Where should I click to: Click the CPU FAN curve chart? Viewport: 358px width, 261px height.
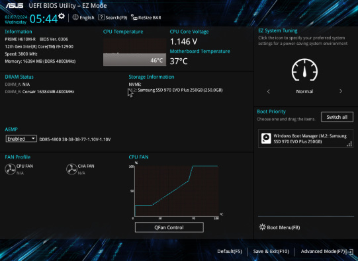tap(176, 191)
